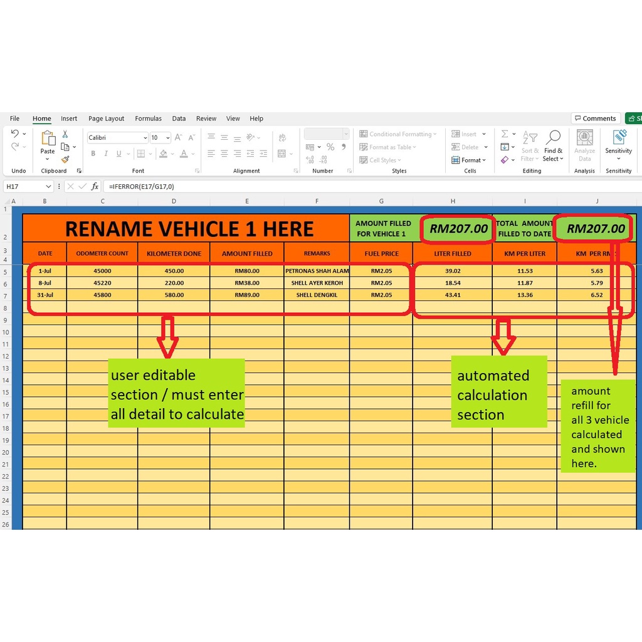Apply Percent style icon in Number group
This screenshot has height=642, width=642.
coord(329,147)
